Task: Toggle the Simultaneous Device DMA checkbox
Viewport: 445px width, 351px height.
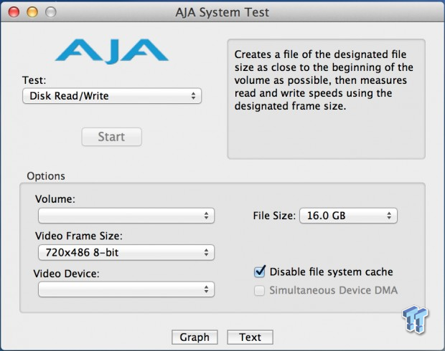Action: (259, 290)
